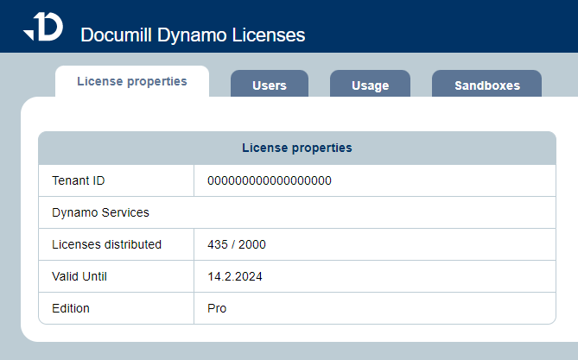Image resolution: width=578 pixels, height=360 pixels.
Task: Switch to the Users tab
Action: pyautogui.click(x=269, y=85)
